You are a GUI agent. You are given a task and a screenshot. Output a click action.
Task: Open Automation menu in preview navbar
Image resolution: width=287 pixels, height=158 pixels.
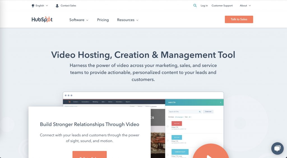coord(119,102)
